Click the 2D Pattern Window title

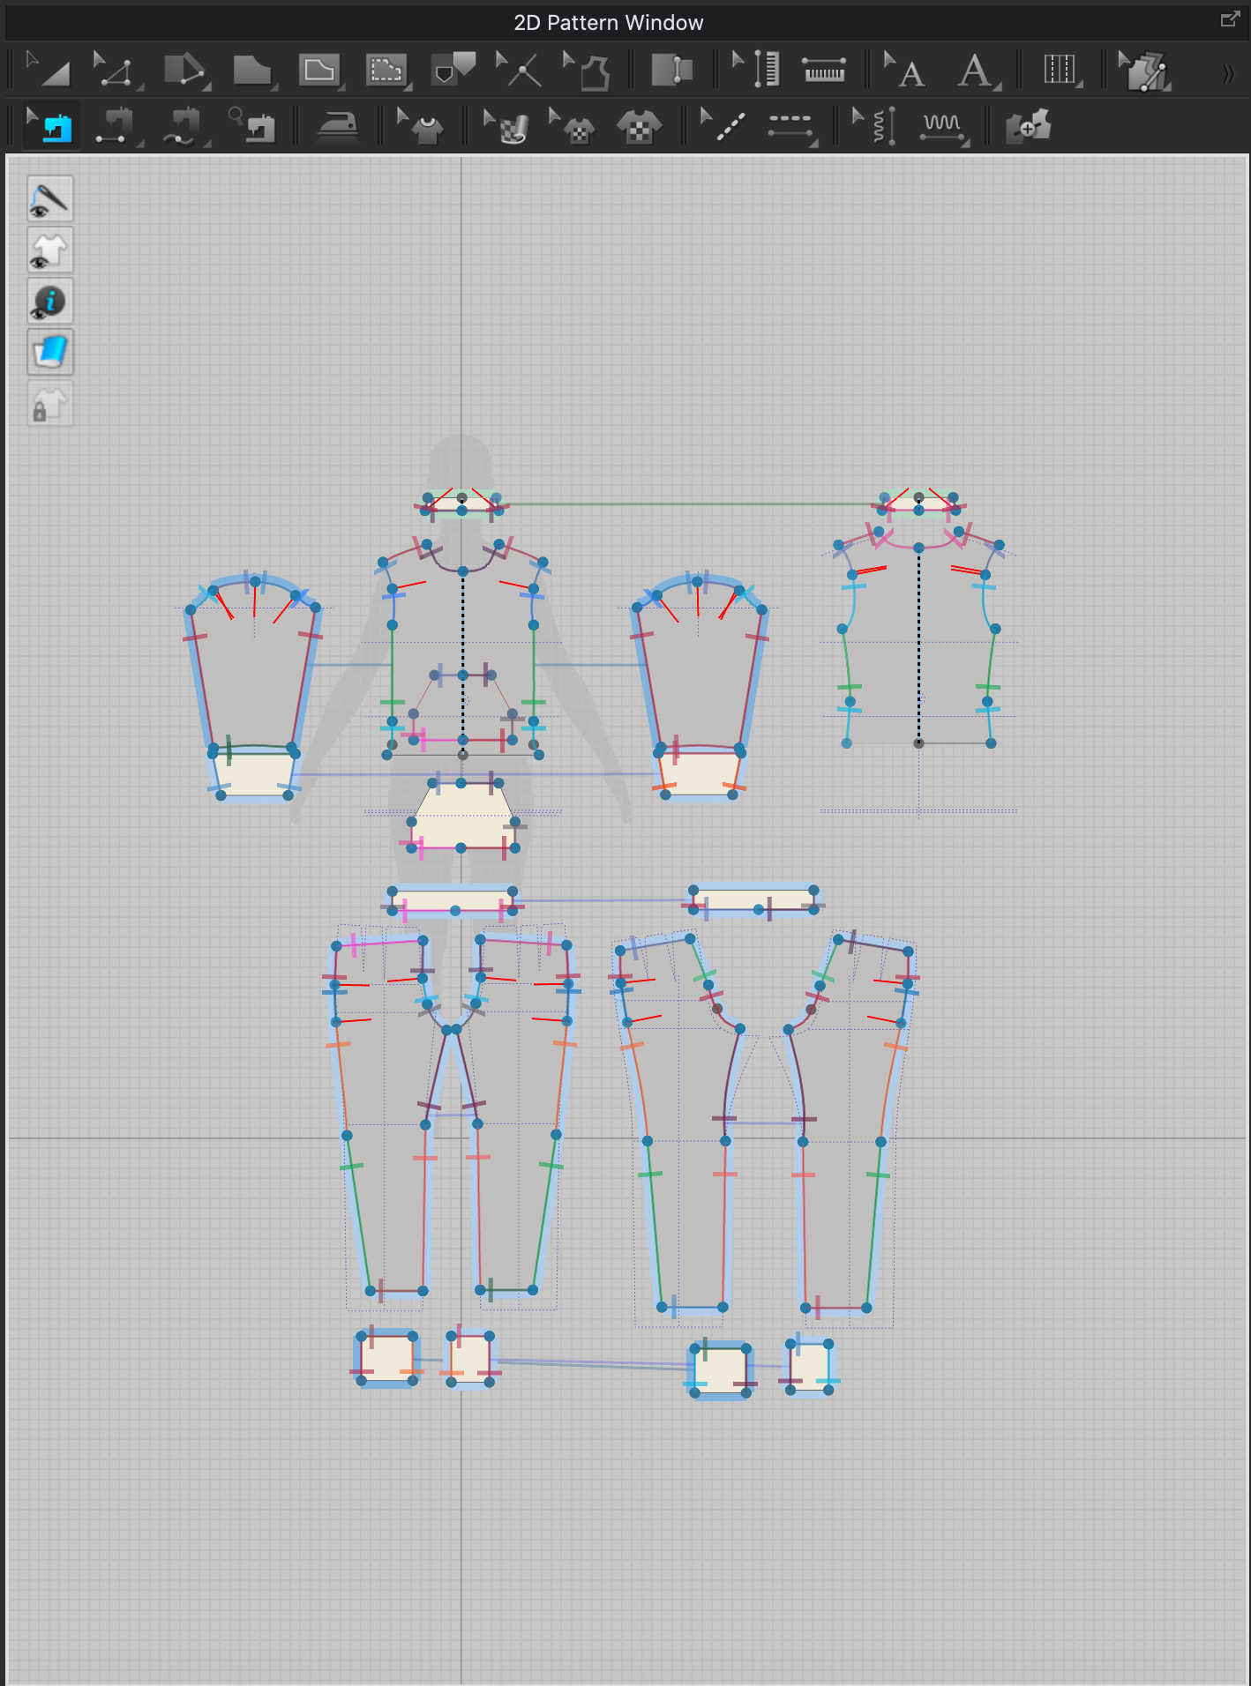(609, 23)
